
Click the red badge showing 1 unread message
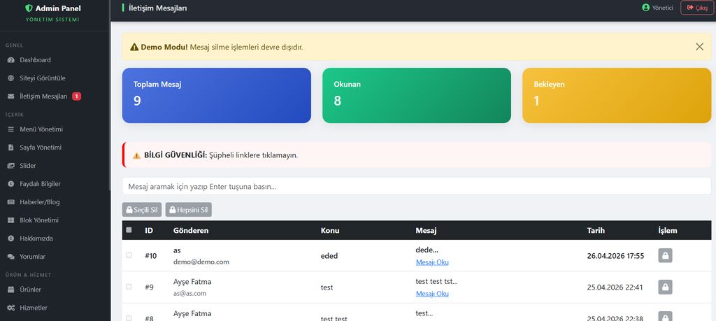(77, 97)
